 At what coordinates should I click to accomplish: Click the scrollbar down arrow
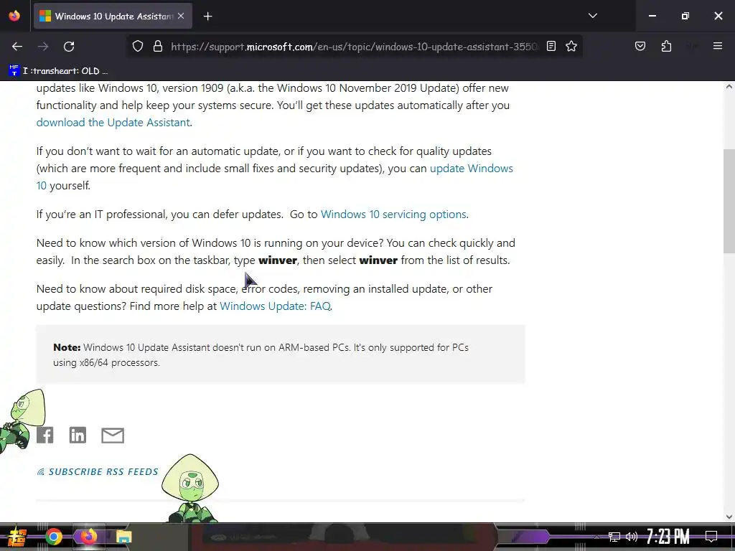click(729, 517)
